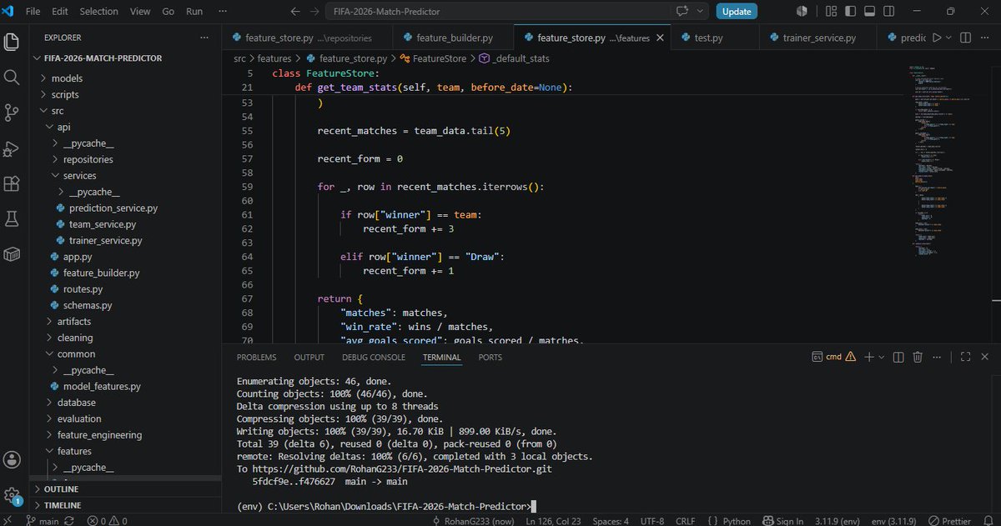Kill the terminal with trash icon

point(918,357)
